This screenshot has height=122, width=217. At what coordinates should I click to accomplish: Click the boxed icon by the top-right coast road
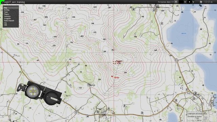205,7
